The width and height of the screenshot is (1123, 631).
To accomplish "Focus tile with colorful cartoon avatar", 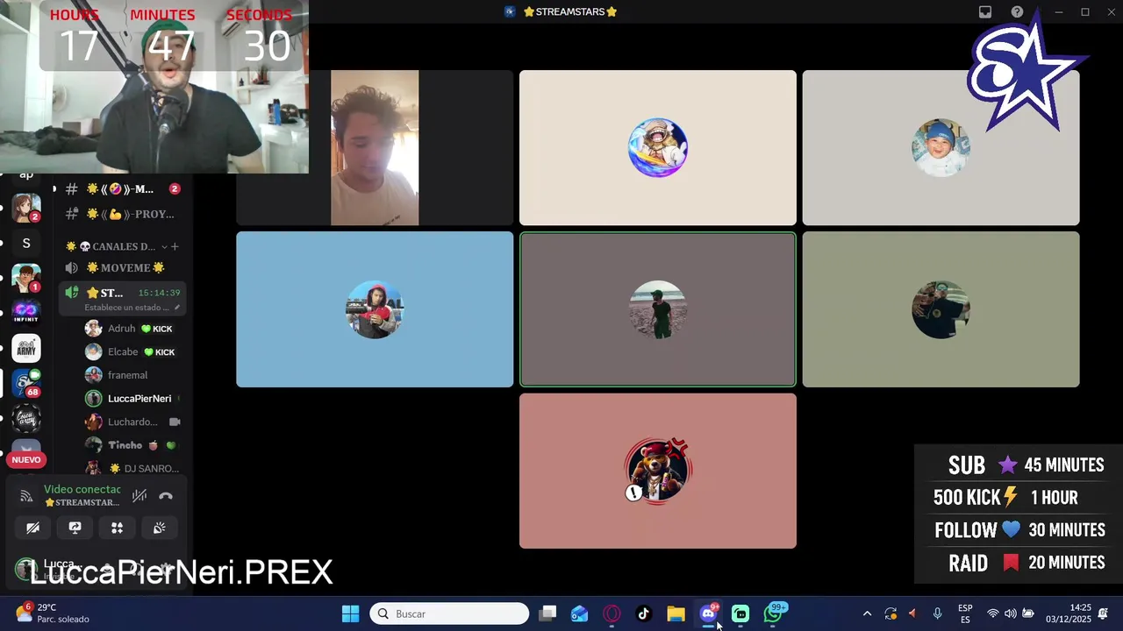I will point(658,148).
